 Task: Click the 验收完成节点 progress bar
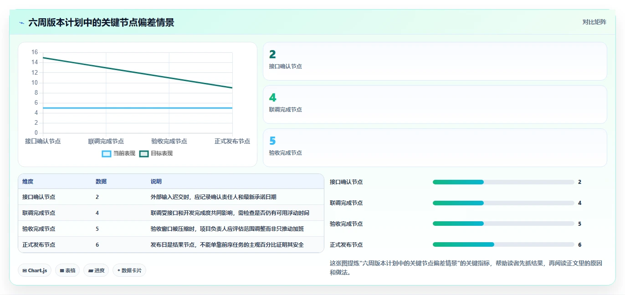(503, 224)
